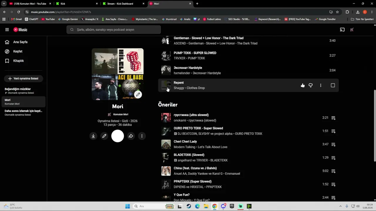The image size is (376, 211).
Task: Click the song title PUMP TEKK - SUPER SLOWED
Action: click(x=195, y=53)
